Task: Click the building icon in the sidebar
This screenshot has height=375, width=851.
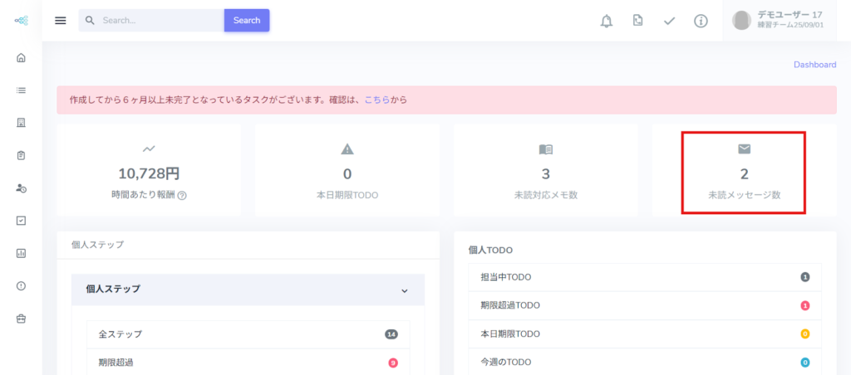Action: 21,123
